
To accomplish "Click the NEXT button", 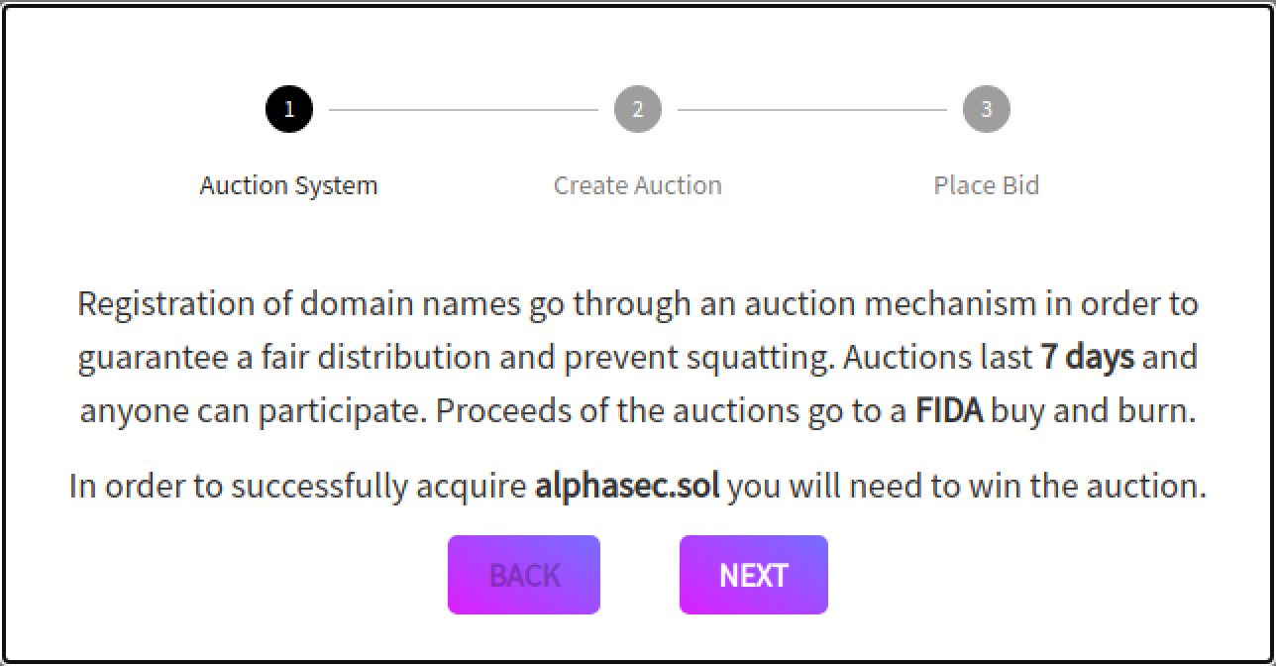I will [753, 575].
